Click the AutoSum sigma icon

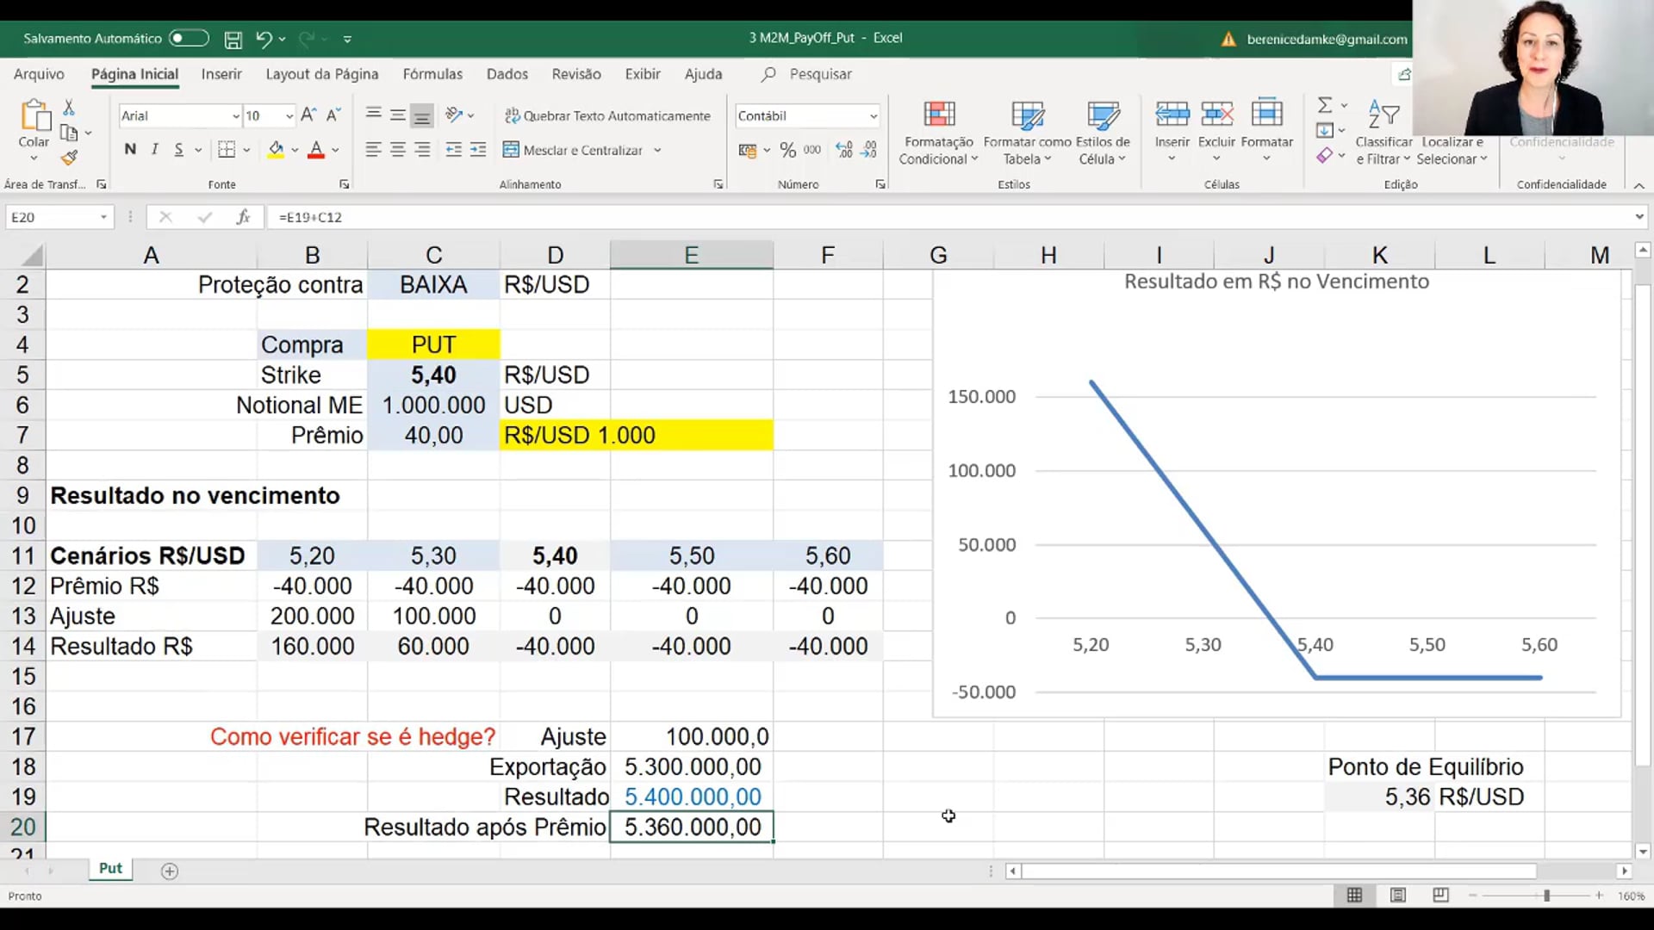tap(1325, 105)
